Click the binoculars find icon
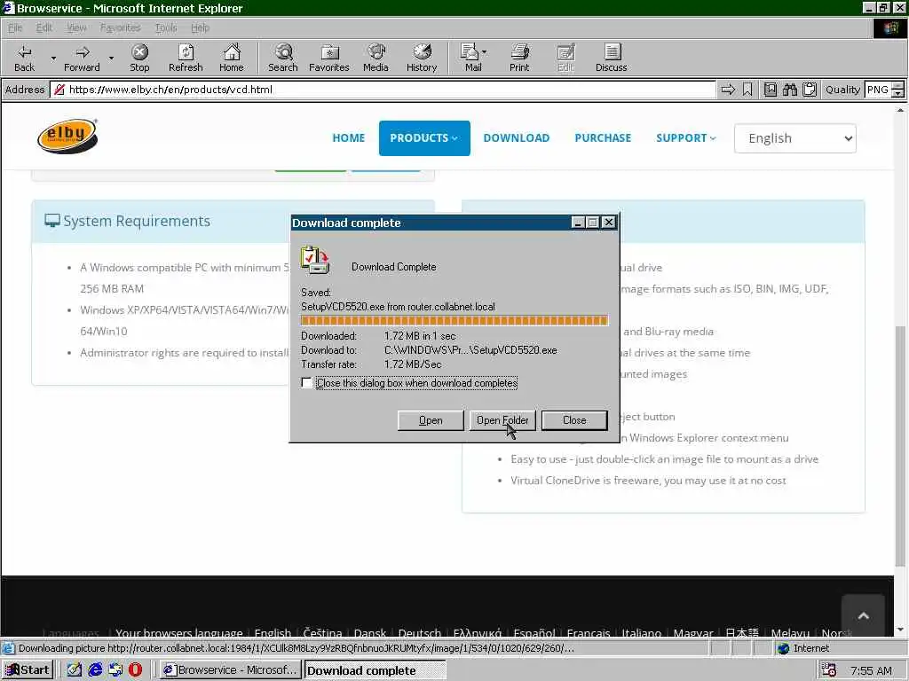Screen dimensions: 909x681 point(789,90)
